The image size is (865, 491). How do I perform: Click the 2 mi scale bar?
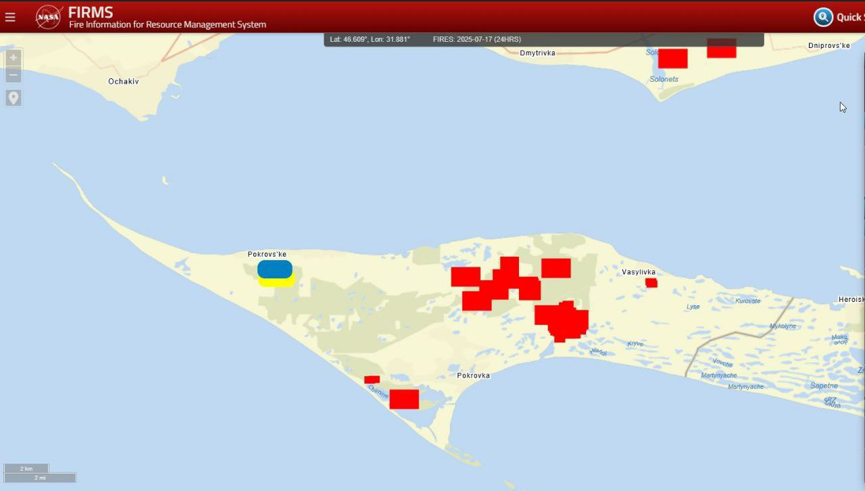point(40,477)
